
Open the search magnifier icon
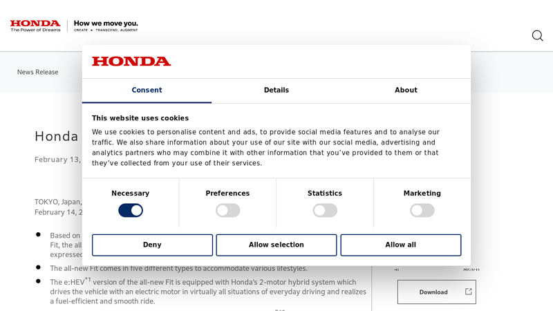point(538,36)
